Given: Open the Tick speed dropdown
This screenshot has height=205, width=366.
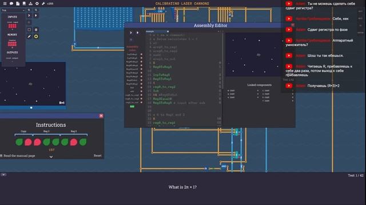Looking at the screenshot, I should 13,10.
